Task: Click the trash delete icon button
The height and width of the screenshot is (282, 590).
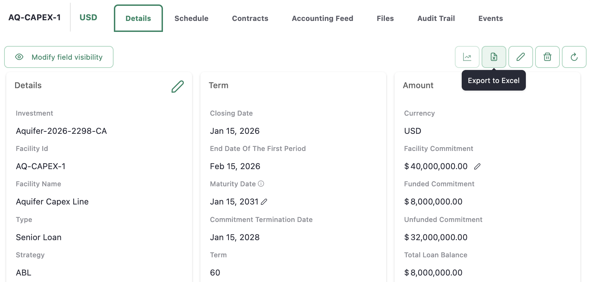Action: [x=547, y=57]
